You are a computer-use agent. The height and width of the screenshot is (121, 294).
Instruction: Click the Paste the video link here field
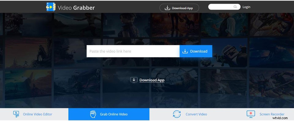pos(133,51)
